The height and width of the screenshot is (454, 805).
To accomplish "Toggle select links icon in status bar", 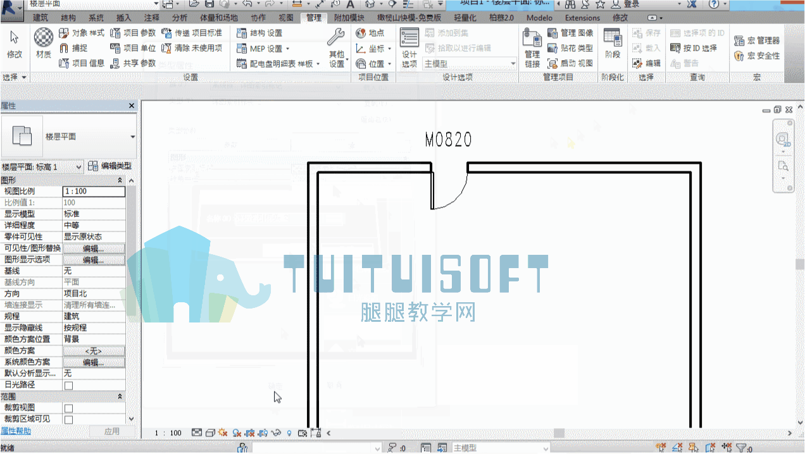I will click(661, 448).
